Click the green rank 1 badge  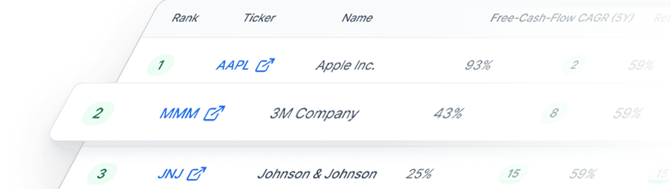pos(160,65)
